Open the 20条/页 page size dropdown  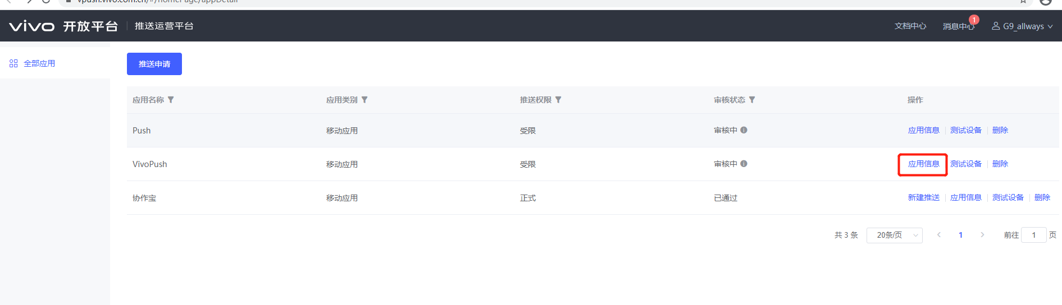[x=894, y=235]
